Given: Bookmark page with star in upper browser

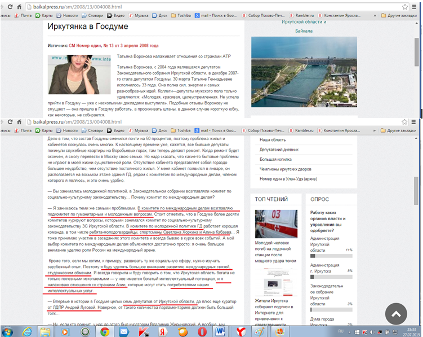Looking at the screenshot, I should point(405,7).
